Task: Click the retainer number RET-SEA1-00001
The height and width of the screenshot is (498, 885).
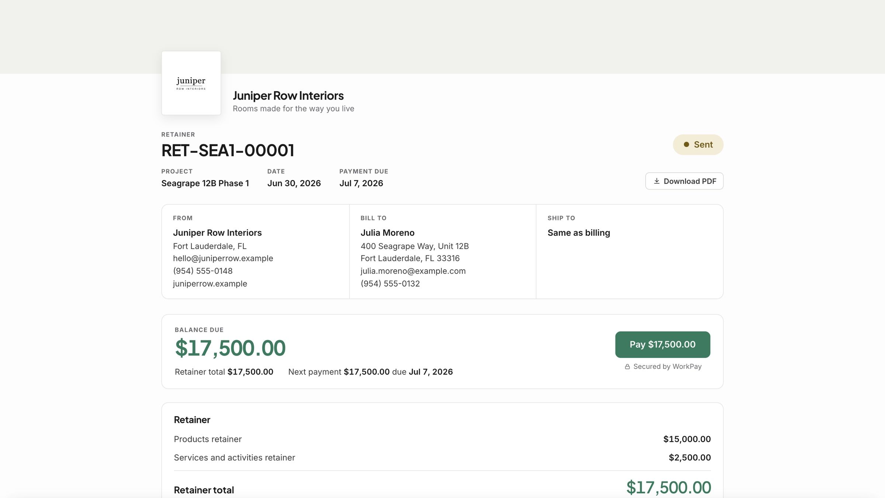Action: click(x=228, y=150)
